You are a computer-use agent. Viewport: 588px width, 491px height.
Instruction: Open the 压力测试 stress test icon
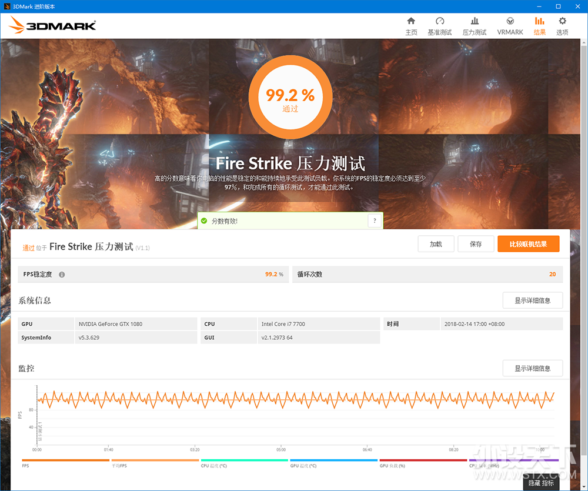[x=475, y=21]
